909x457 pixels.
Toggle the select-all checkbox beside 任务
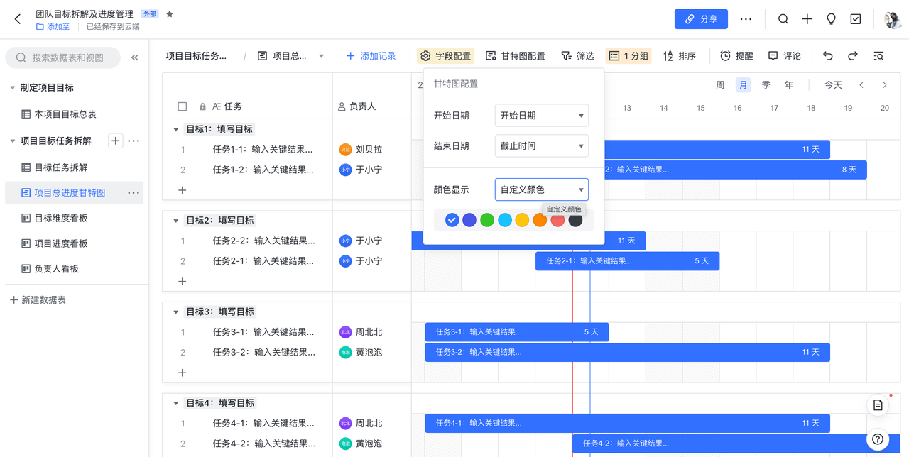point(183,106)
